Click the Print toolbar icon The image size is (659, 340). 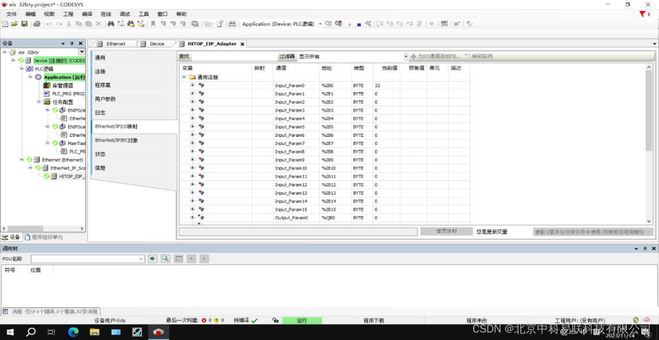[x=37, y=24]
